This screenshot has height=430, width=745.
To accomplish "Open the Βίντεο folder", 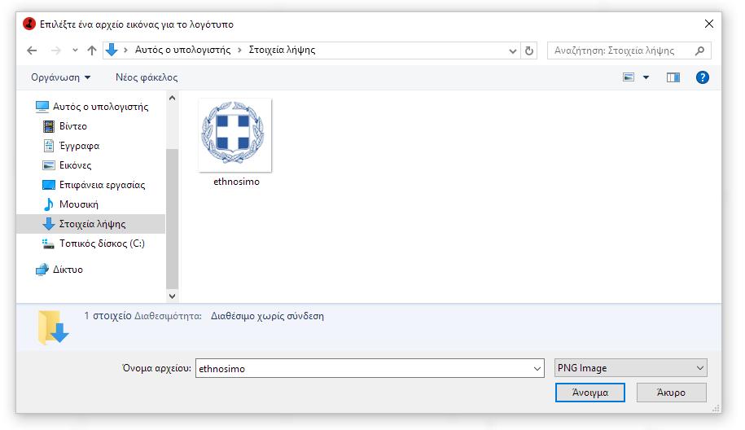I will click(x=73, y=126).
